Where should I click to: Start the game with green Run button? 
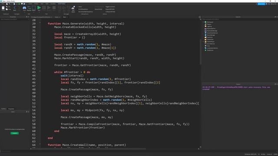pyautogui.click(x=39, y=8)
